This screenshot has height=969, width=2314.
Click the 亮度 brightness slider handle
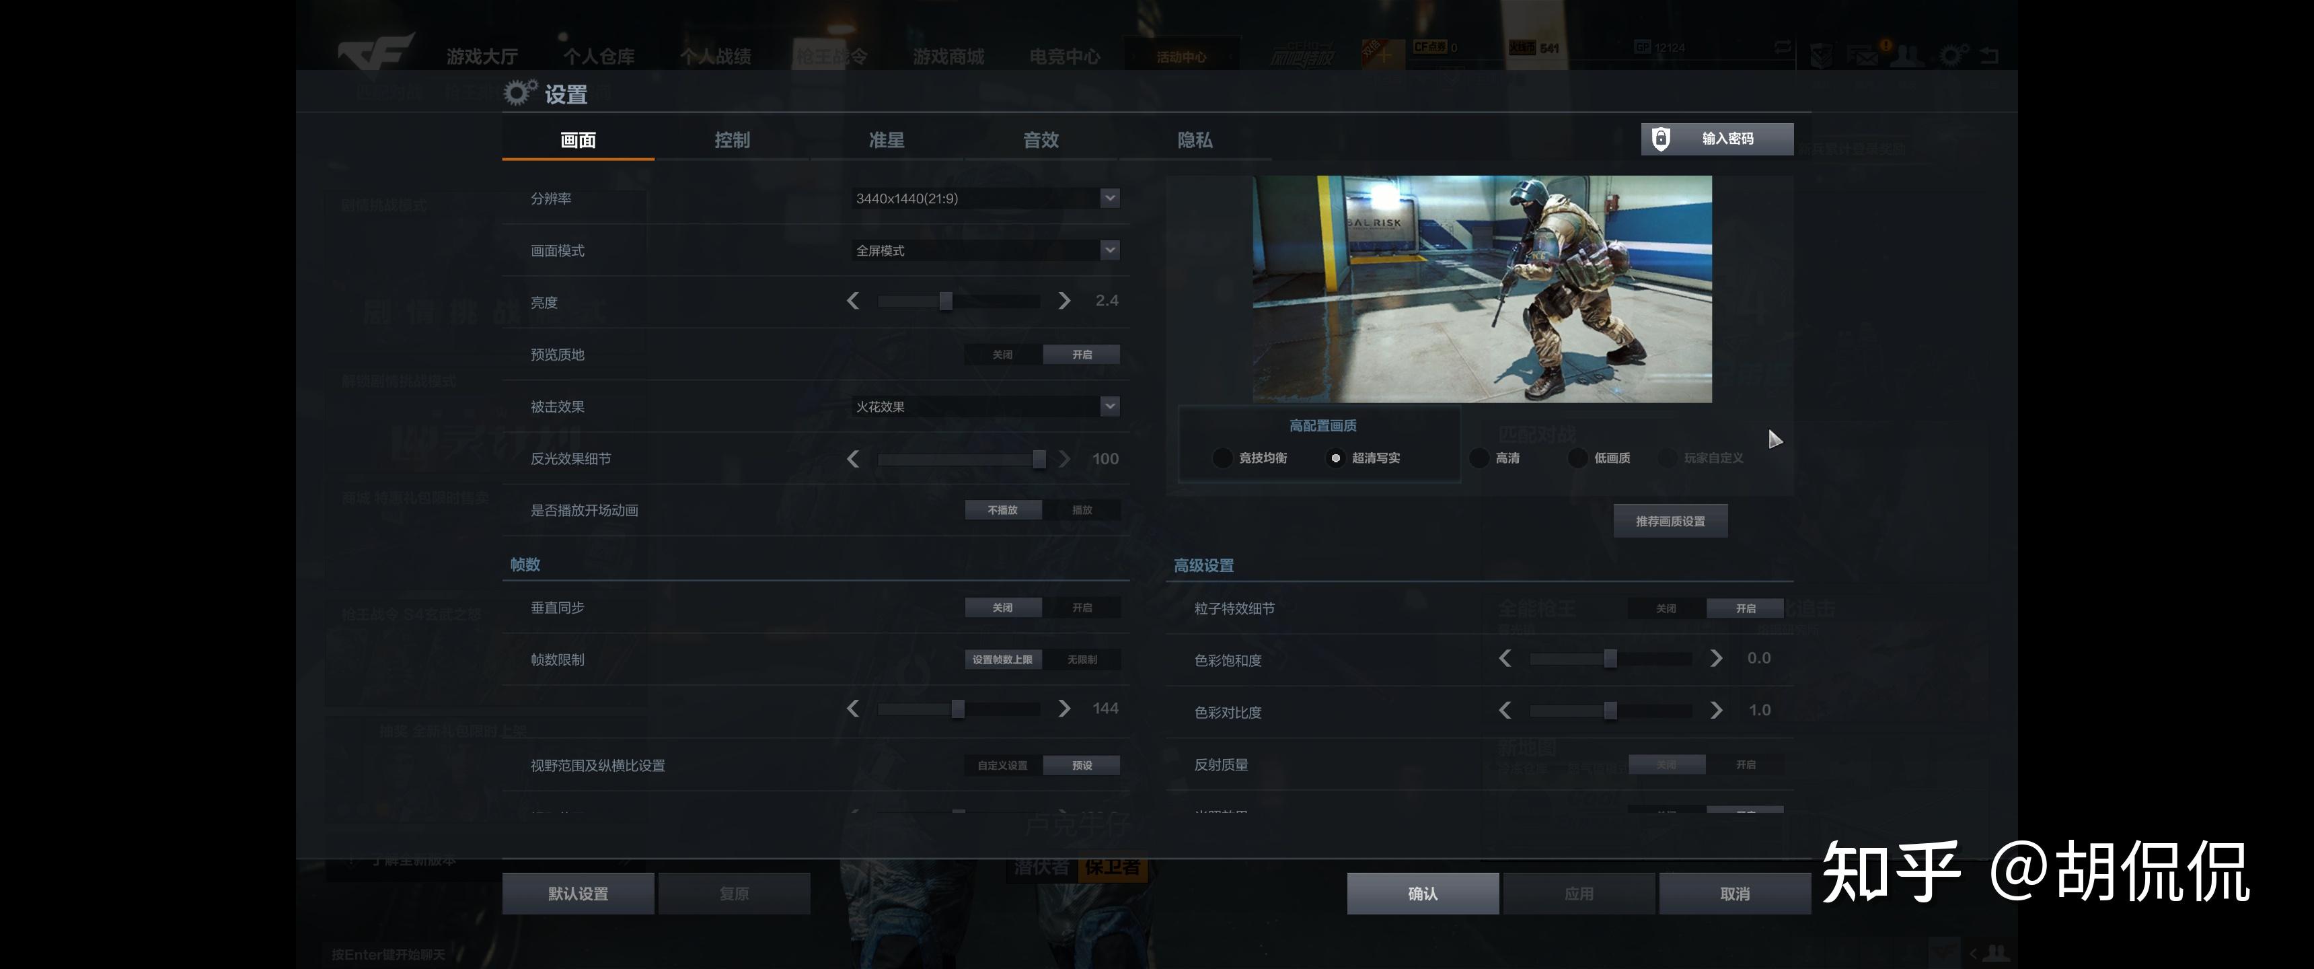coord(946,301)
